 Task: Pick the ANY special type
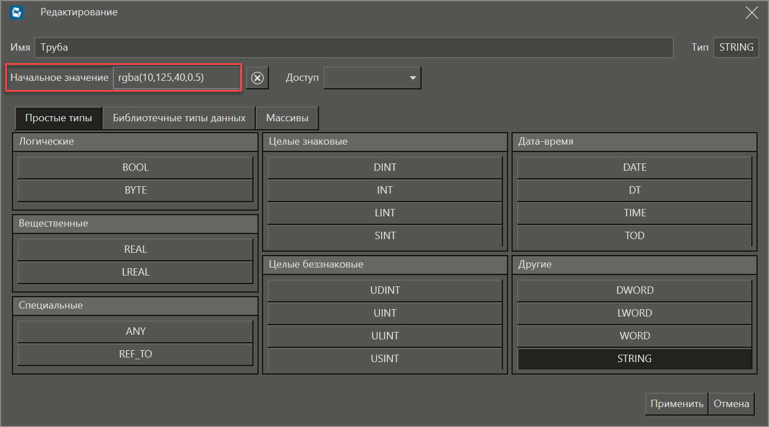tap(135, 331)
